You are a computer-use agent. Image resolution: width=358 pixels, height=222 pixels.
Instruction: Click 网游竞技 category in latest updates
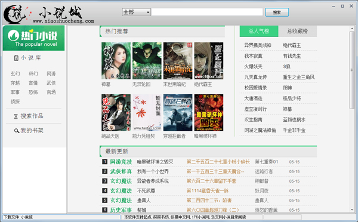(x=121, y=162)
